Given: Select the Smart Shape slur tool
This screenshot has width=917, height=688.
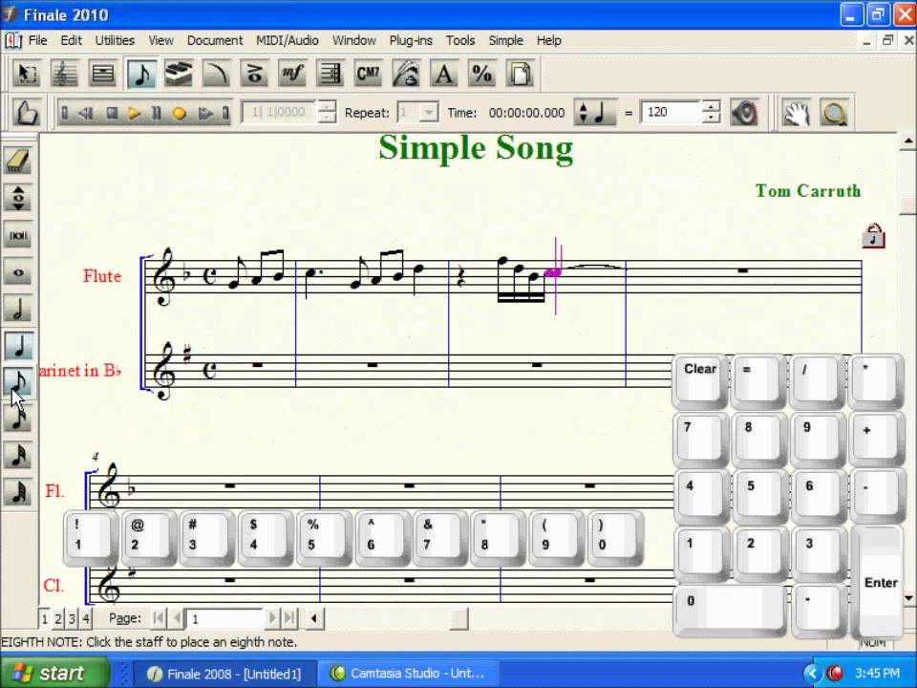Looking at the screenshot, I should click(x=217, y=75).
